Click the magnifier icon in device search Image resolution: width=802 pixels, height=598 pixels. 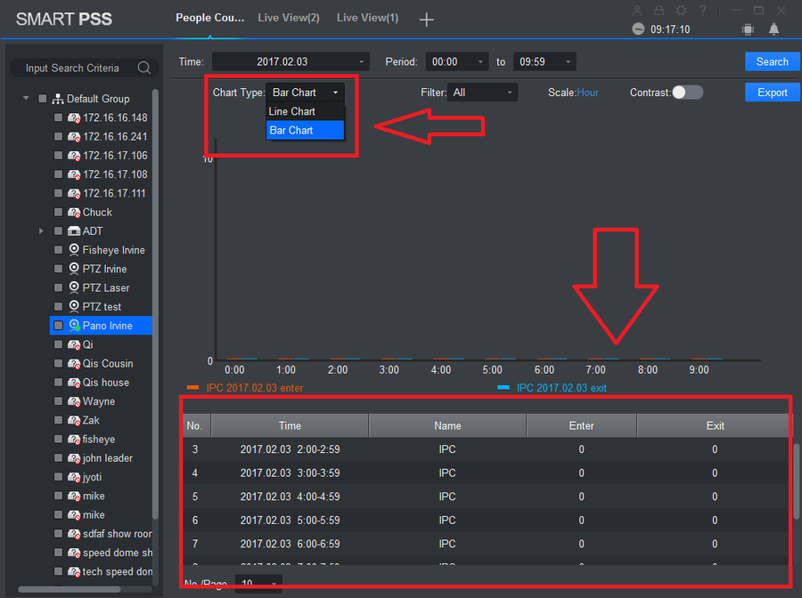pyautogui.click(x=144, y=69)
